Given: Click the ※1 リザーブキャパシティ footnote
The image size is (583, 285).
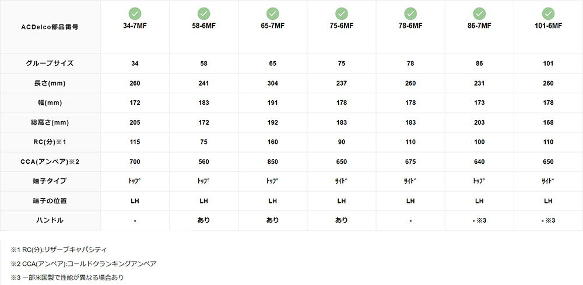Looking at the screenshot, I should tap(58, 249).
